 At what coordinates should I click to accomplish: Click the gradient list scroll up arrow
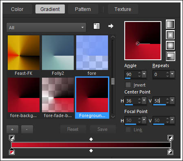click(x=113, y=37)
